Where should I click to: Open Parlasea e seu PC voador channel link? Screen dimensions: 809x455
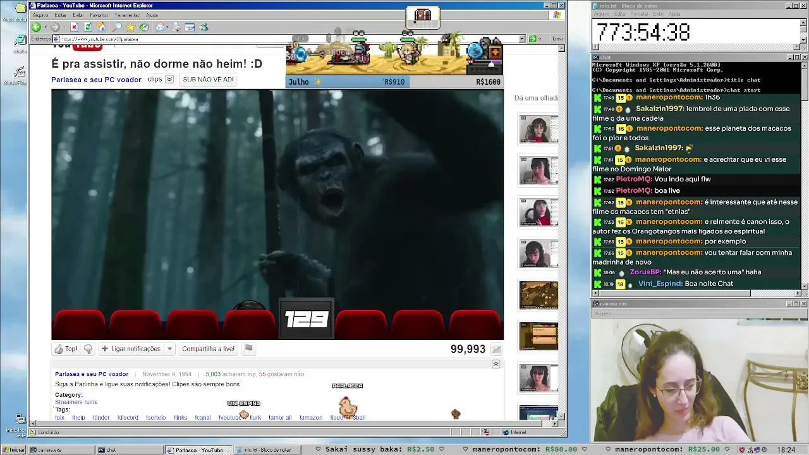coord(96,80)
